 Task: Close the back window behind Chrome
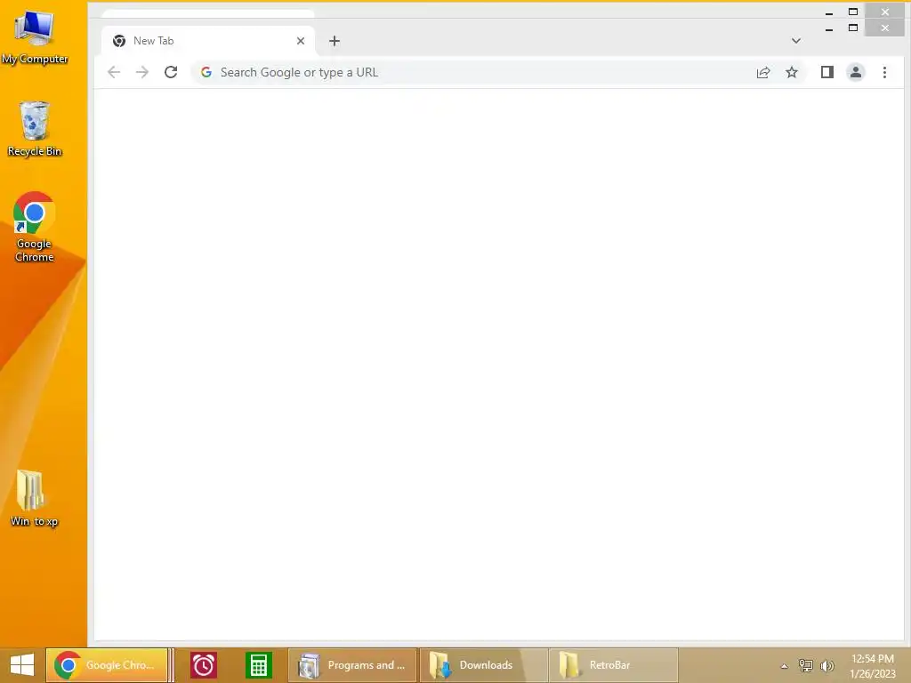point(884,12)
